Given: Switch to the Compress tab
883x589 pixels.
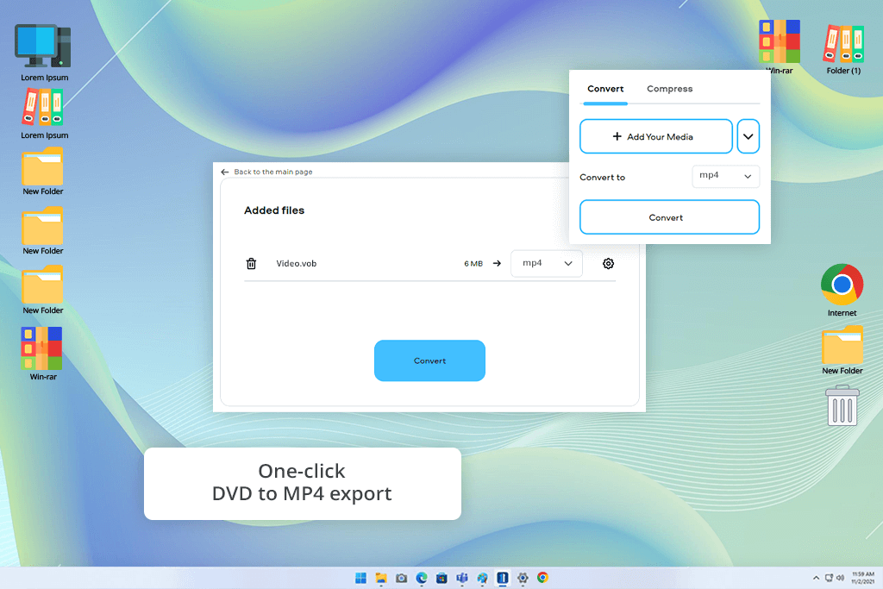Looking at the screenshot, I should tap(669, 89).
